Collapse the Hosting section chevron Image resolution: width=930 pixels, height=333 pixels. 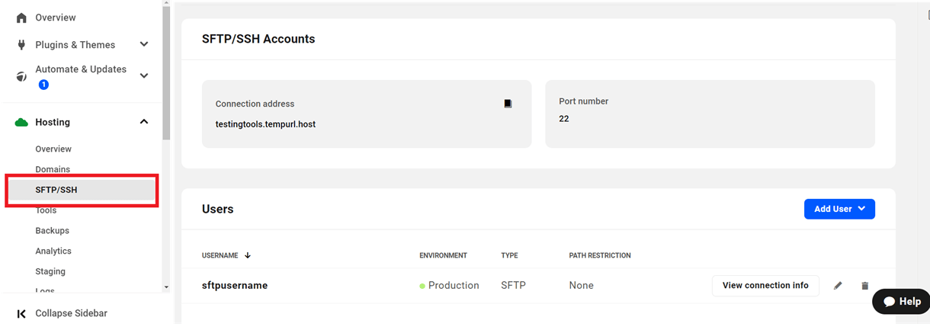point(144,122)
